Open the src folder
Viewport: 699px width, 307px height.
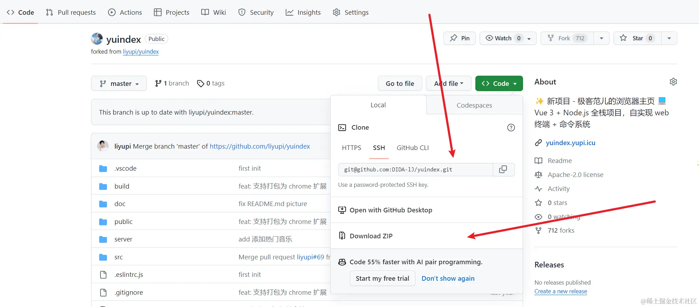[118, 257]
